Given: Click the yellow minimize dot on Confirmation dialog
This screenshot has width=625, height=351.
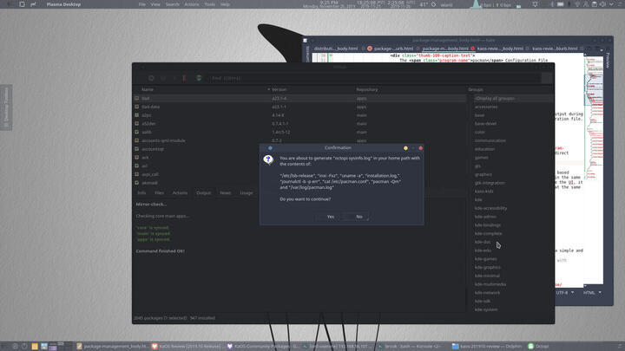Looking at the screenshot, I should coord(405,148).
